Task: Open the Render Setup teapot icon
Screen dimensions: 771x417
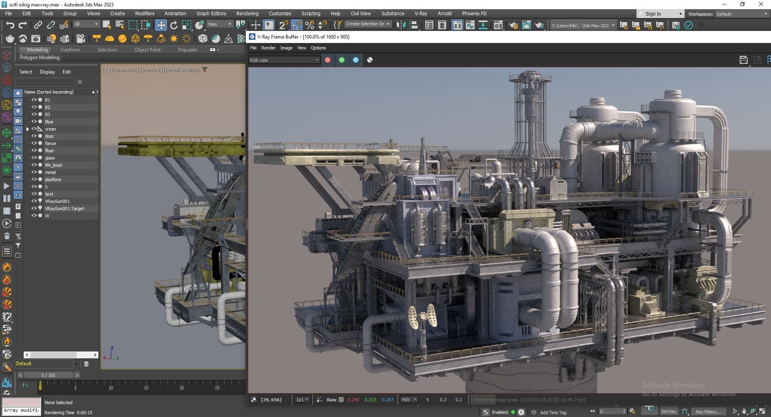Action: pyautogui.click(x=513, y=25)
